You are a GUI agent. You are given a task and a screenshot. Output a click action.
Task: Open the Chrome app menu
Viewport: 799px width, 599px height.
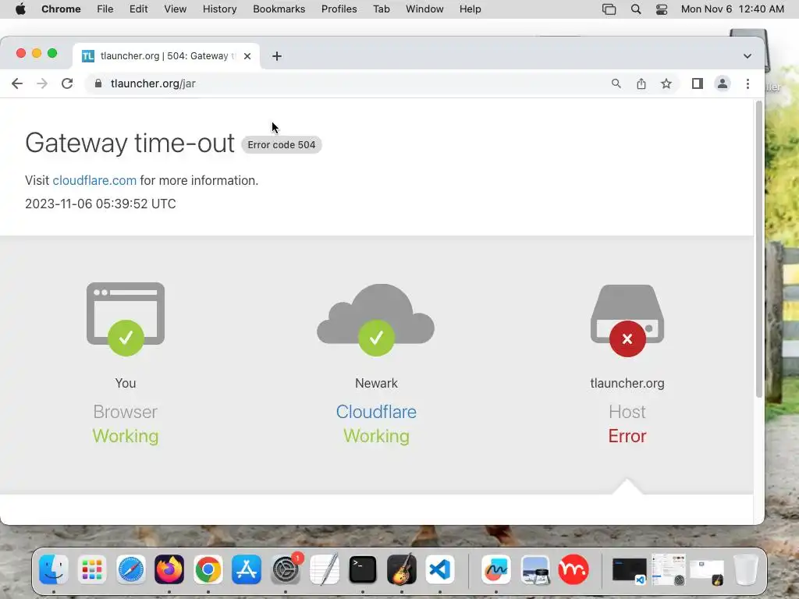point(61,9)
